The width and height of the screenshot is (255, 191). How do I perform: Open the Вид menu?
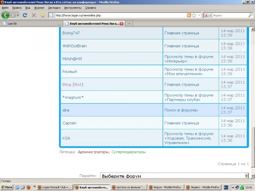click(x=27, y=8)
